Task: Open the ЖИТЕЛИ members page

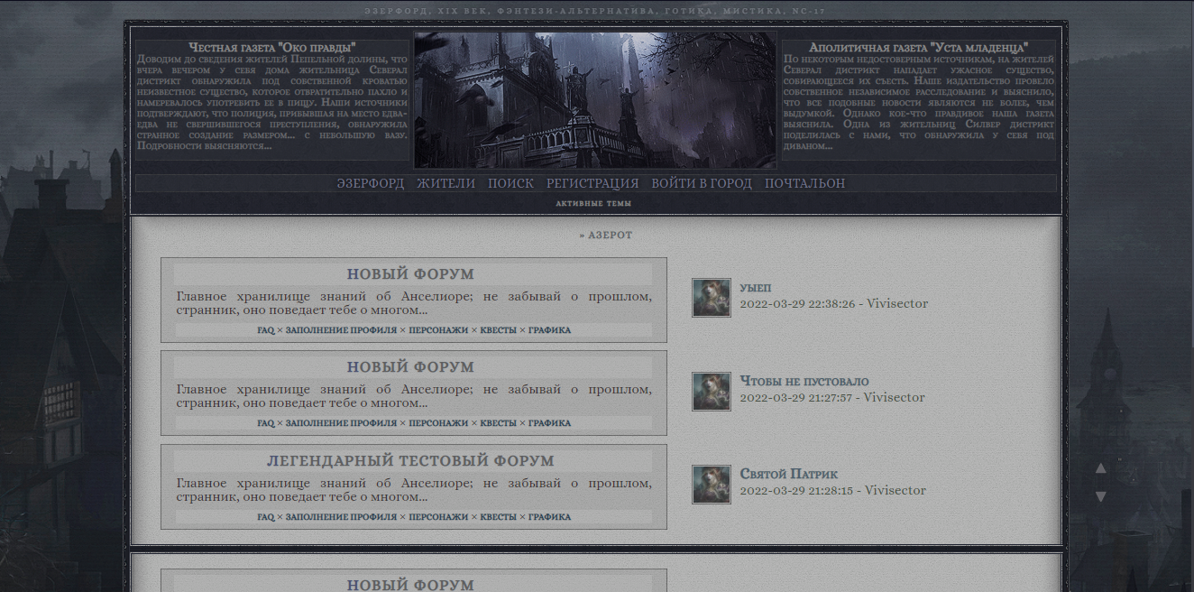Action: (x=445, y=183)
